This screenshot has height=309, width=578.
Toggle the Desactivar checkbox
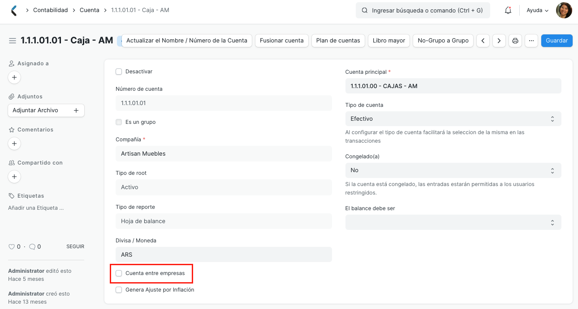click(119, 72)
